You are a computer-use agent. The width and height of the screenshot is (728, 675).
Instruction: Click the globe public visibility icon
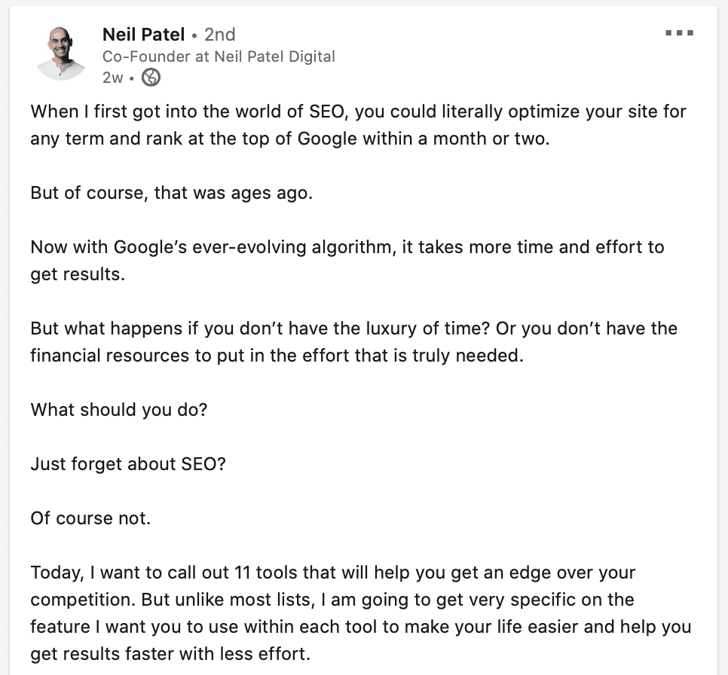pos(151,78)
